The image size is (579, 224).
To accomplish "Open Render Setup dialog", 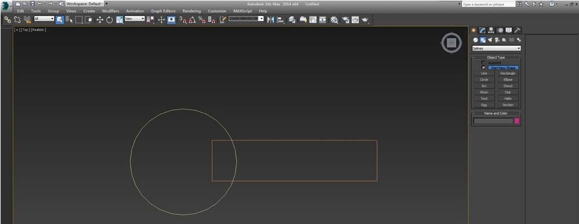I will [346, 20].
